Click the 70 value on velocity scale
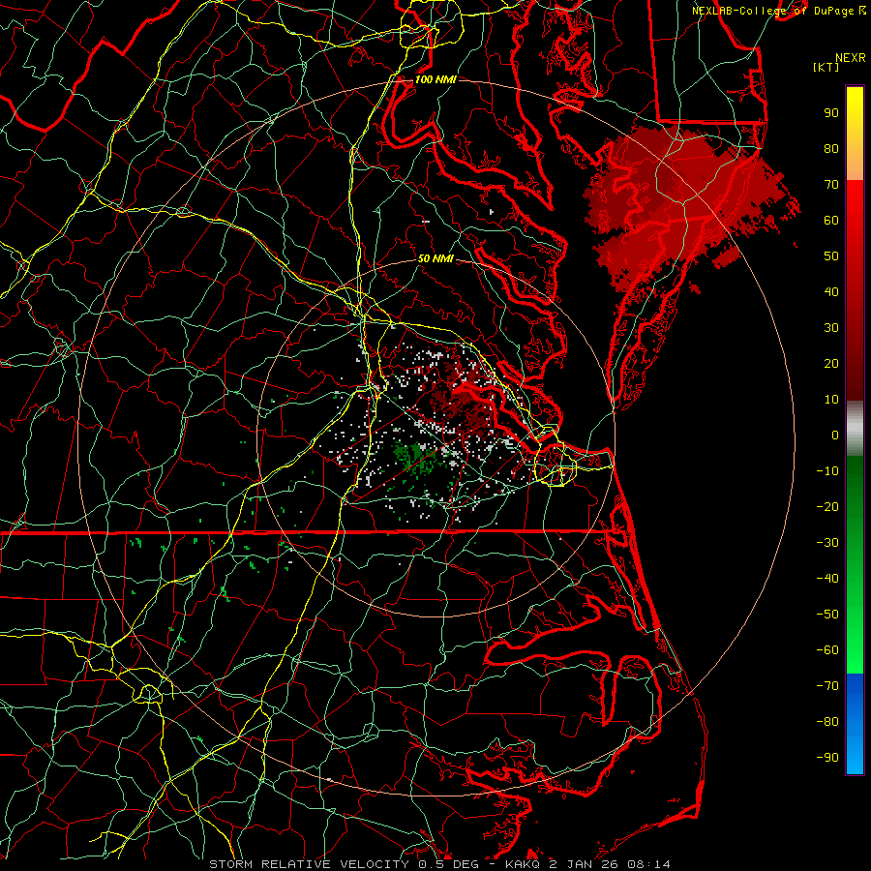 coord(831,185)
